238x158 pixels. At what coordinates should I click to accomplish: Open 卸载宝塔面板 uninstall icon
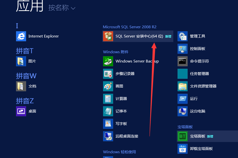183,149
